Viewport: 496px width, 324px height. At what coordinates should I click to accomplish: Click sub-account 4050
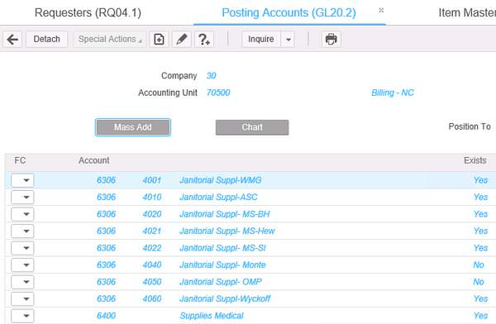pyautogui.click(x=152, y=282)
